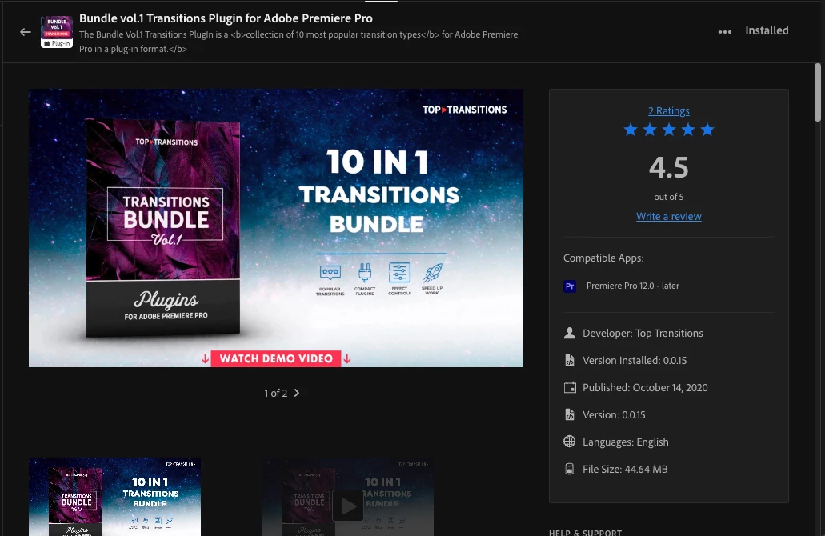This screenshot has height=536, width=825.
Task: Click the five-star rating row
Action: pos(668,130)
